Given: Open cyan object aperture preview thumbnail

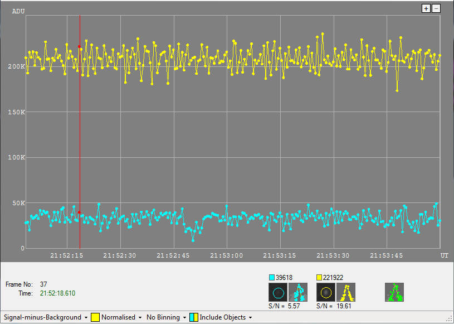Looking at the screenshot, I should point(278,292).
